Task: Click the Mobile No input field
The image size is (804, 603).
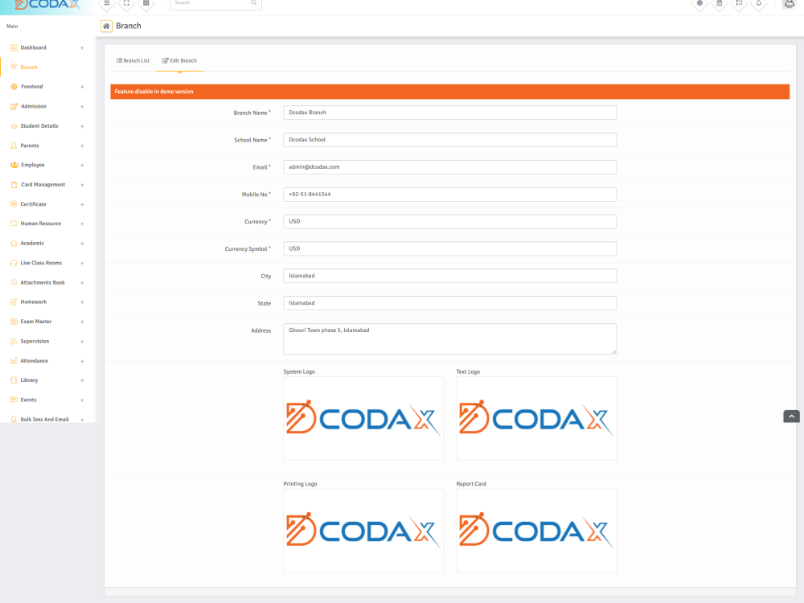Action: pos(449,195)
